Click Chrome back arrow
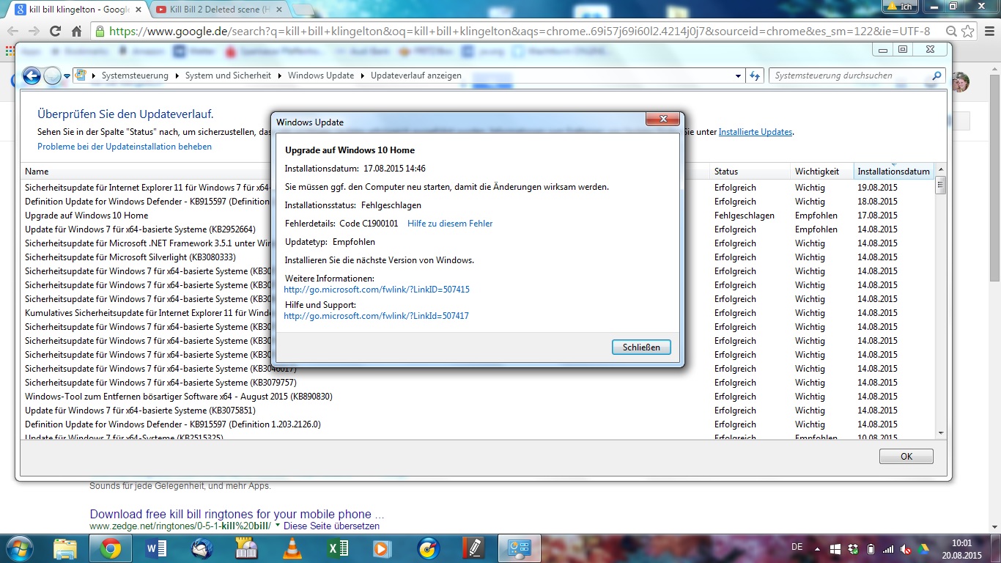This screenshot has height=563, width=1001. 13,32
